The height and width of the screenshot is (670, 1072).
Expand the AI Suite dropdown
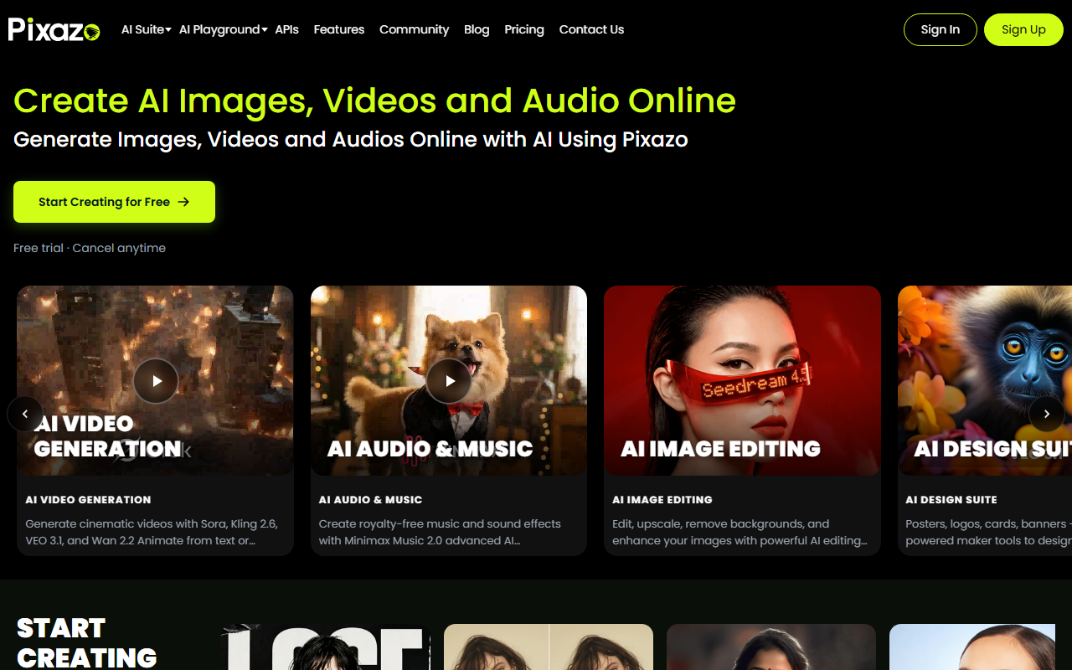(146, 29)
